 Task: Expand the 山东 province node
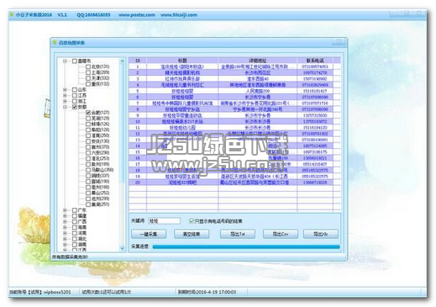65,90
